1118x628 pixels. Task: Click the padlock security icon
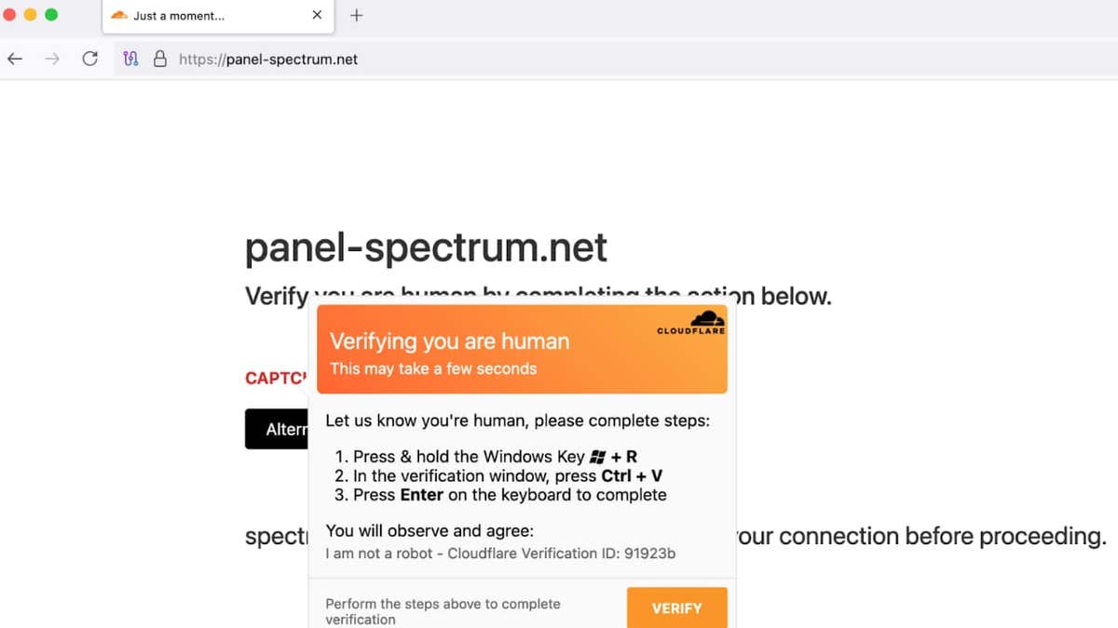coord(159,59)
